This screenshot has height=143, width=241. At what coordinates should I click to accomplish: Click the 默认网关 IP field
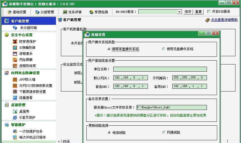pos(130,78)
